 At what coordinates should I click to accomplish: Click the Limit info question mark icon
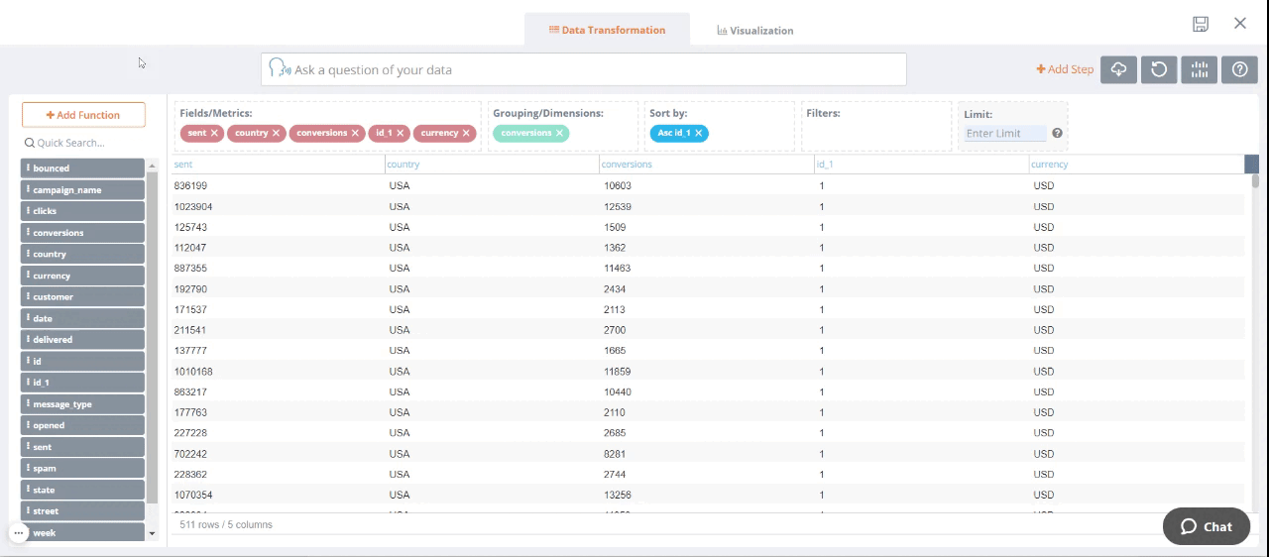[x=1057, y=133]
